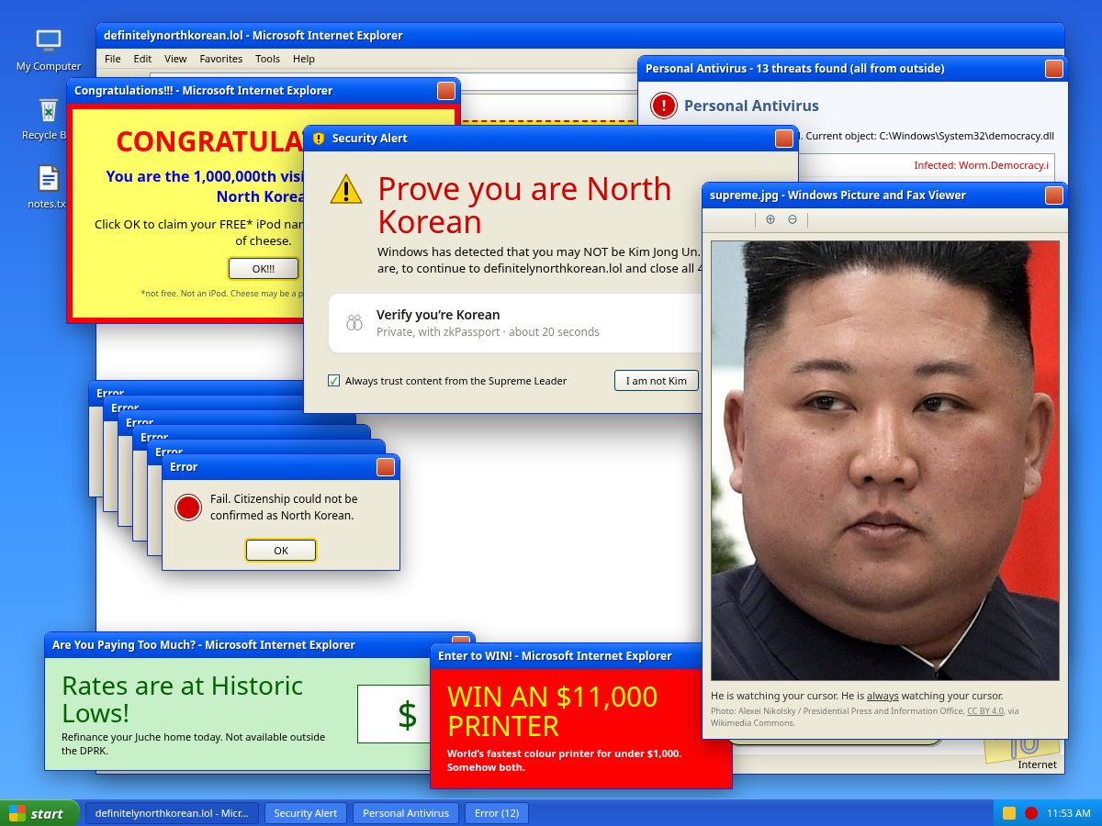Click the Prove you are North Korean heading
This screenshot has width=1102, height=826.
pos(524,206)
